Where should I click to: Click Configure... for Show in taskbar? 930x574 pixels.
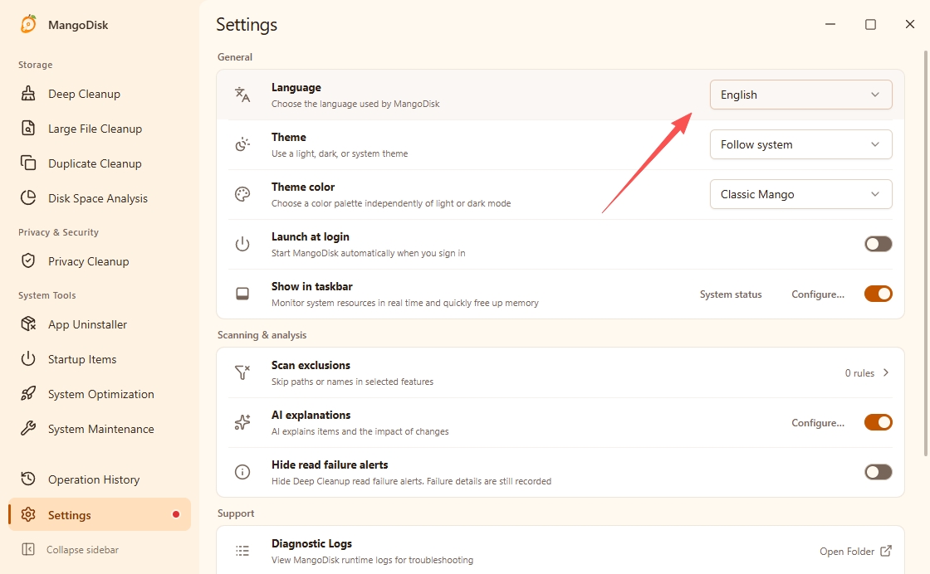[818, 294]
